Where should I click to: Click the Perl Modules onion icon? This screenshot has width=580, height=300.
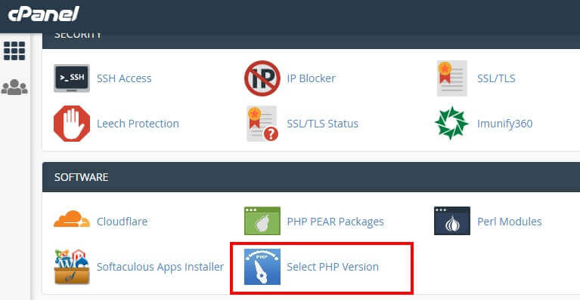[x=452, y=221]
